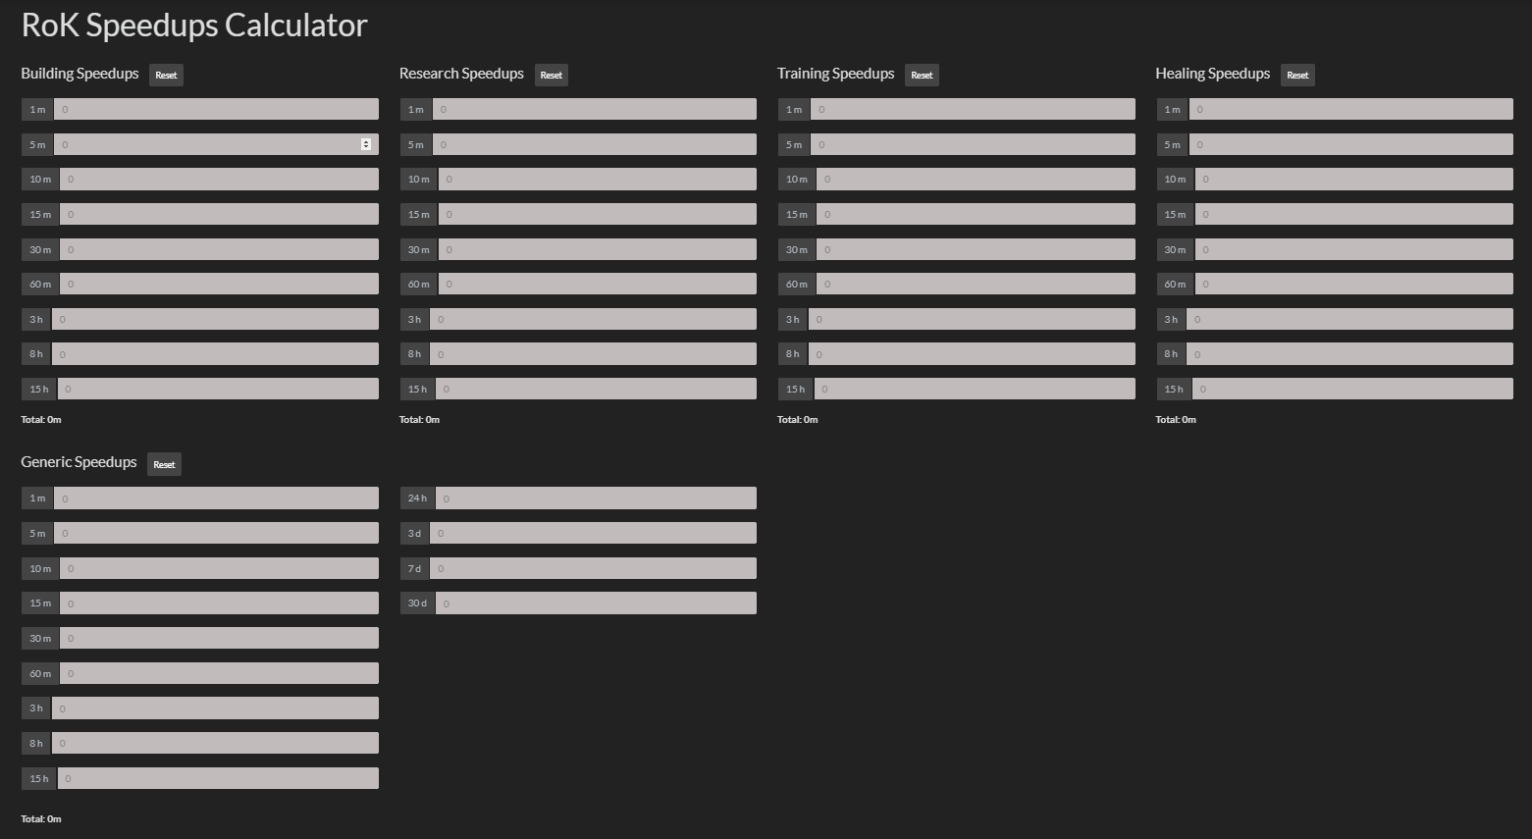Click the Research Speedups heading
Screen dimensions: 1532x839
[461, 74]
